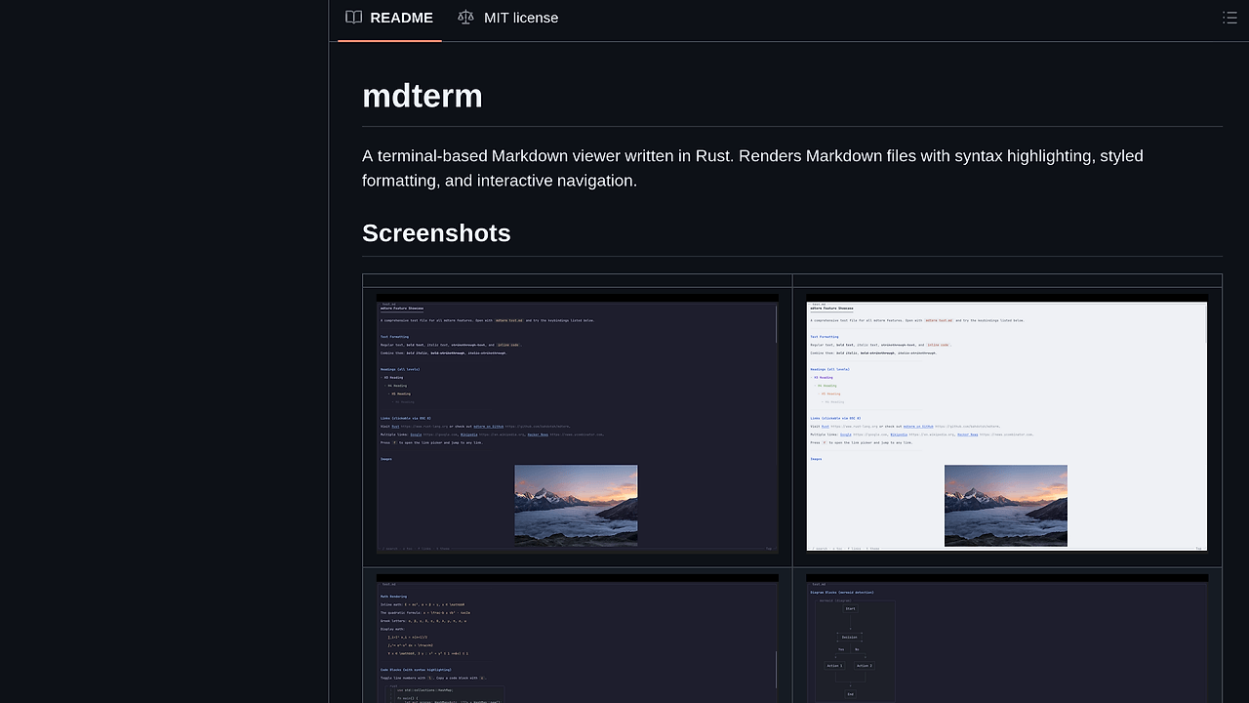Open the light theme feature showcase screenshot

pyautogui.click(x=1007, y=424)
